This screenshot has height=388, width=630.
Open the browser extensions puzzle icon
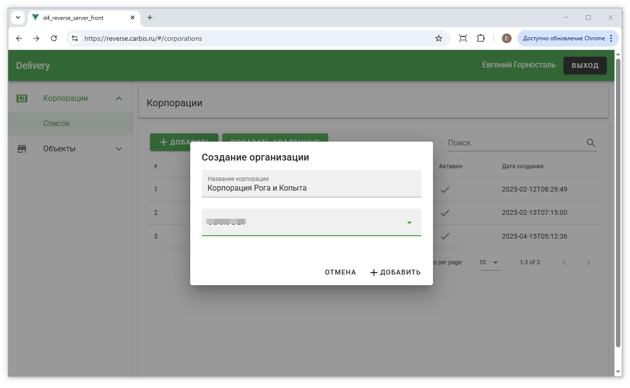click(481, 38)
